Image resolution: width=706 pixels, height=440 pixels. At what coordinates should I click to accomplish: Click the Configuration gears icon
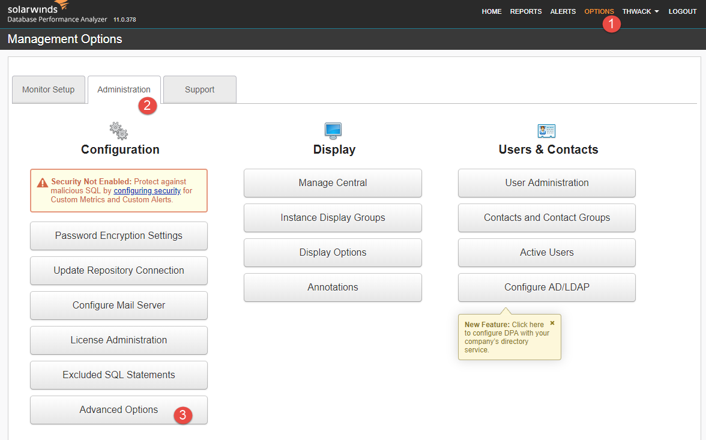coord(119,131)
